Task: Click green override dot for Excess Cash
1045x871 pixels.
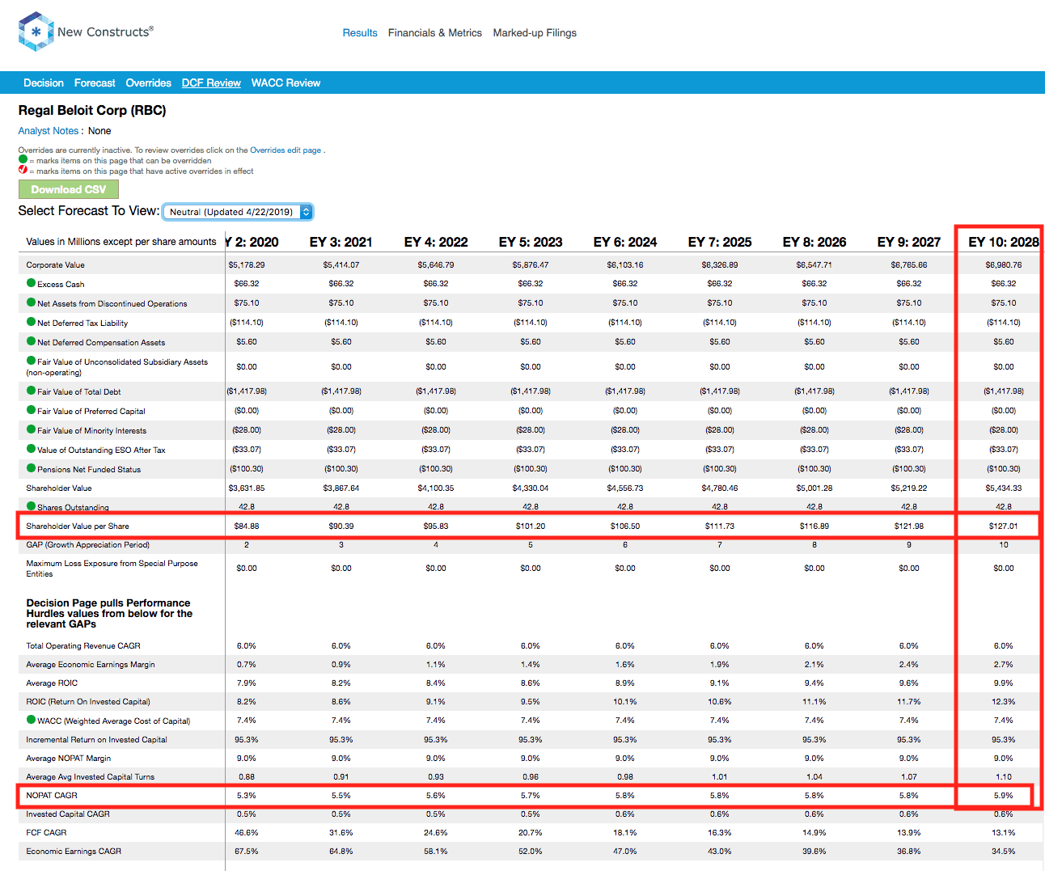Action: coord(31,283)
